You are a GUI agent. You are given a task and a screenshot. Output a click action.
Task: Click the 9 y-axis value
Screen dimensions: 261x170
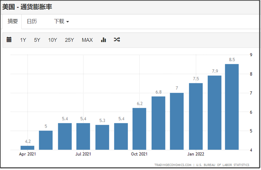pyautogui.click(x=251, y=55)
